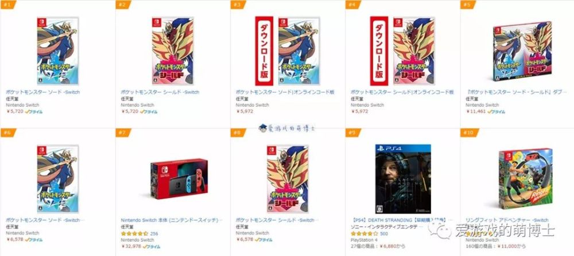Screen dimensions: 574x256
Task: Click the star rating with 500 reviews
Action: coord(364,233)
